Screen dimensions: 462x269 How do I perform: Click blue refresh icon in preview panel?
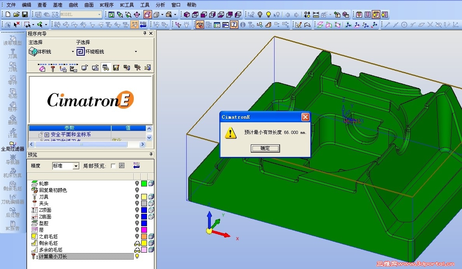pos(136,165)
